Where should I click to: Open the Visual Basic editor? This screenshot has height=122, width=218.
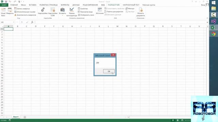point(3,12)
